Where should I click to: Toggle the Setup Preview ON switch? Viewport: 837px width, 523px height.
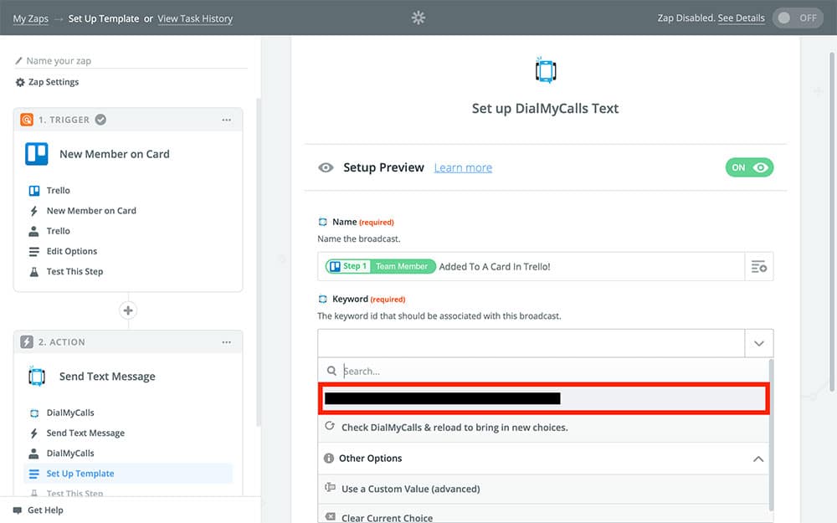click(x=749, y=167)
